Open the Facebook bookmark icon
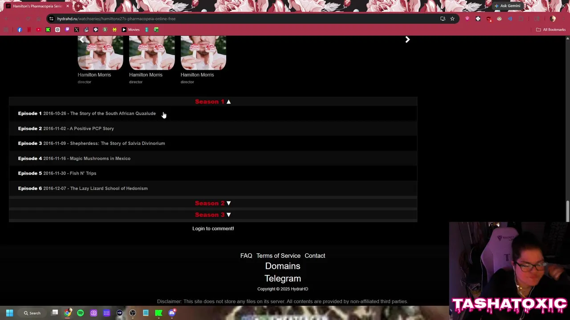Viewport: 570px width, 320px height. tap(20, 30)
